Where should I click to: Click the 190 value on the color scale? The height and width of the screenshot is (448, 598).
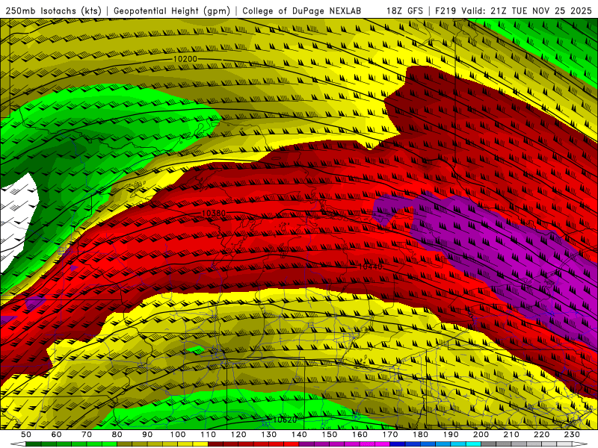pyautogui.click(x=451, y=435)
